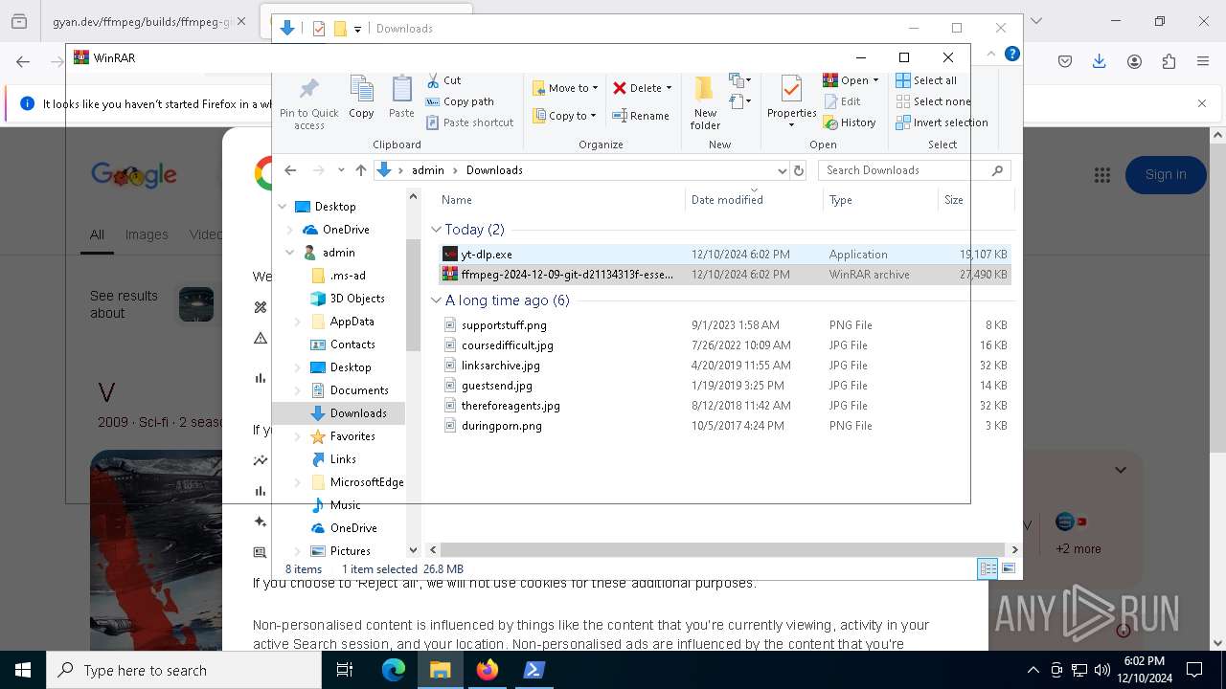Open the Move to dropdown
This screenshot has width=1226, height=689.
tap(565, 88)
